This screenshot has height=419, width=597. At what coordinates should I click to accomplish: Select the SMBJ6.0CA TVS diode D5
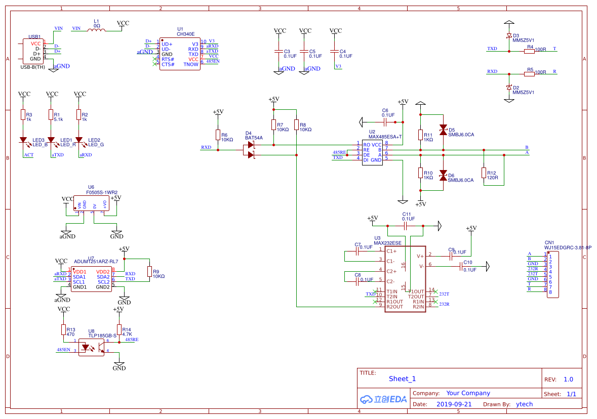pos(443,131)
